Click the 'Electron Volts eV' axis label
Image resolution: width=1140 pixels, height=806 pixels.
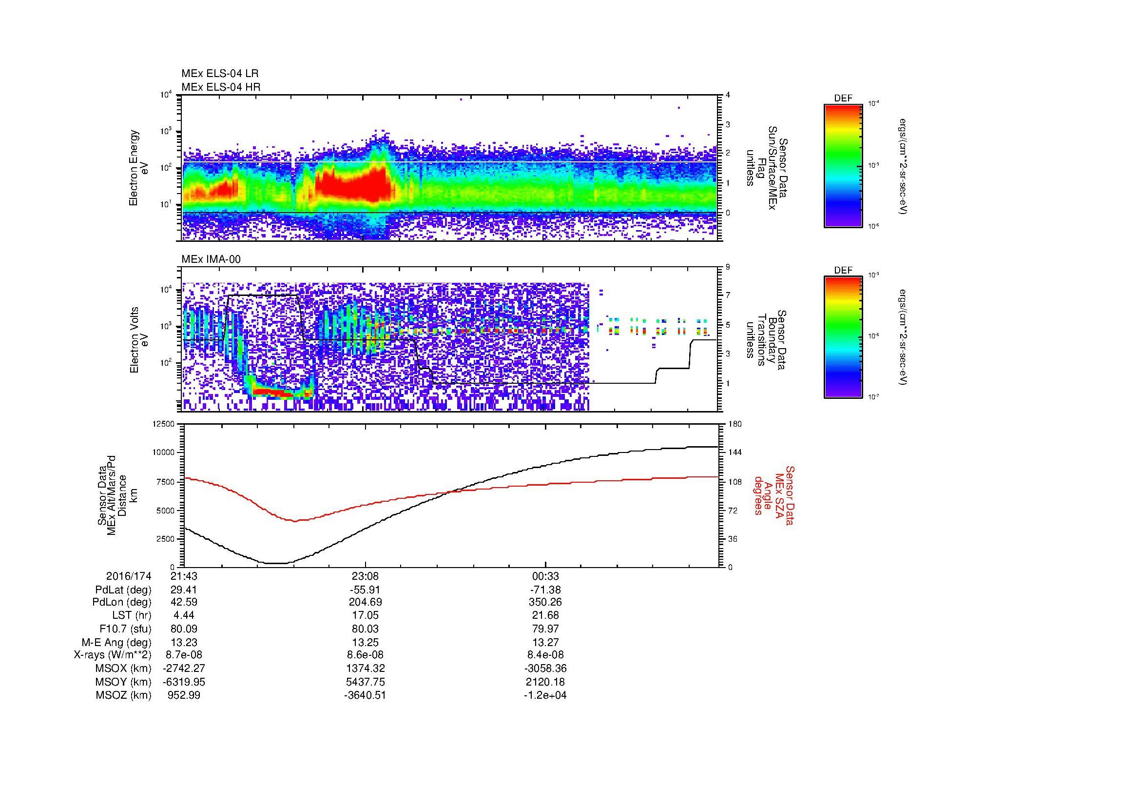[x=139, y=340]
